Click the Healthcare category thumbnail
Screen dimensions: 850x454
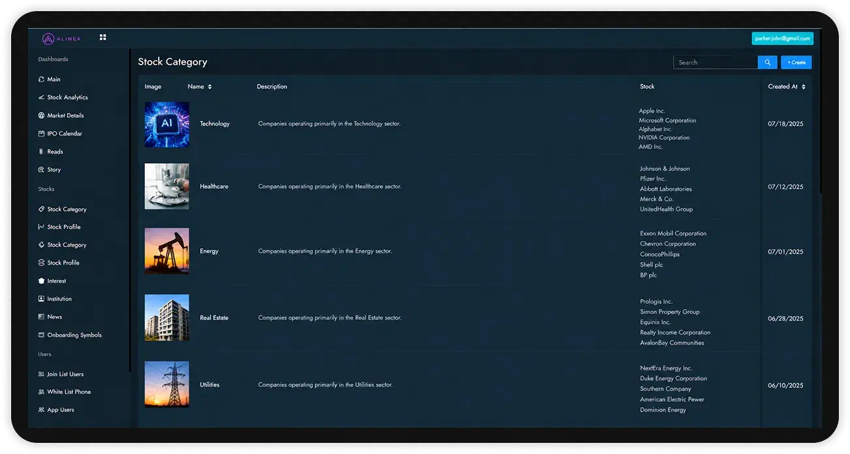[167, 186]
